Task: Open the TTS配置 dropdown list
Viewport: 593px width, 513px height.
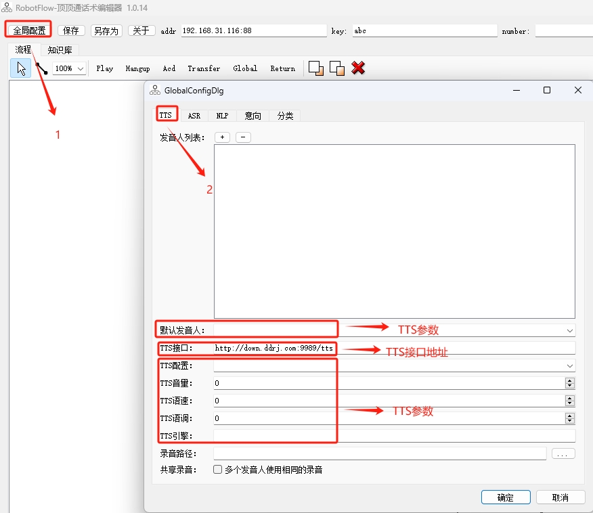Action: (571, 365)
